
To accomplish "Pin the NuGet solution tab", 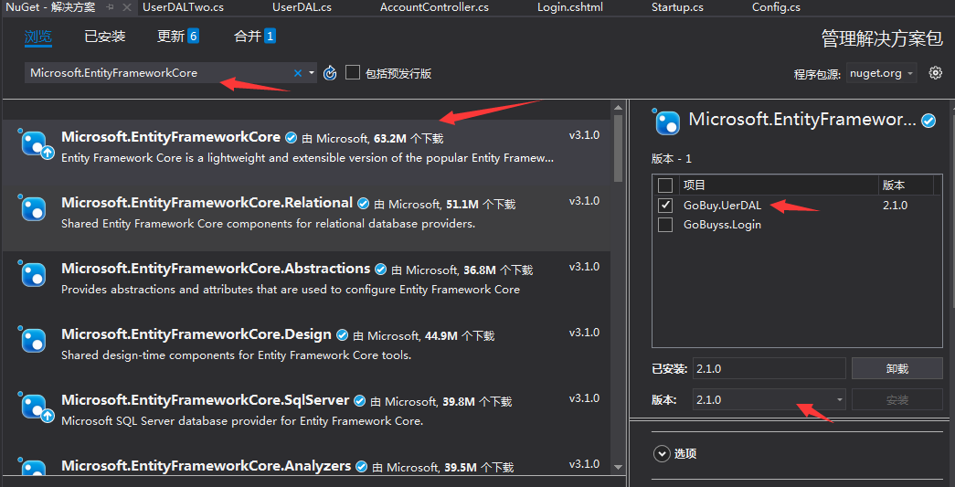I will pos(111,7).
